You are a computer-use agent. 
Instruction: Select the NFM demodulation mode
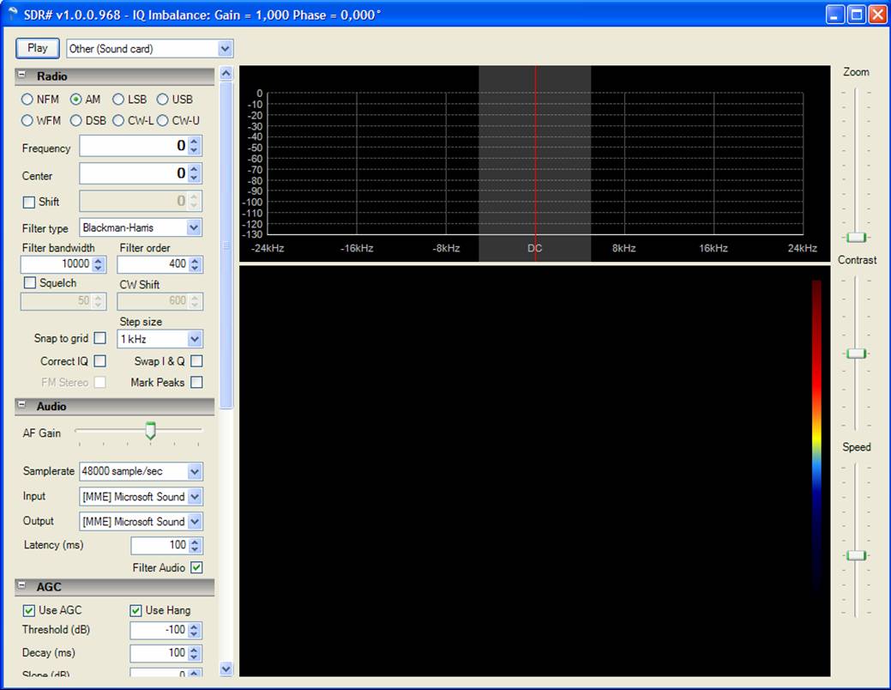tap(27, 99)
